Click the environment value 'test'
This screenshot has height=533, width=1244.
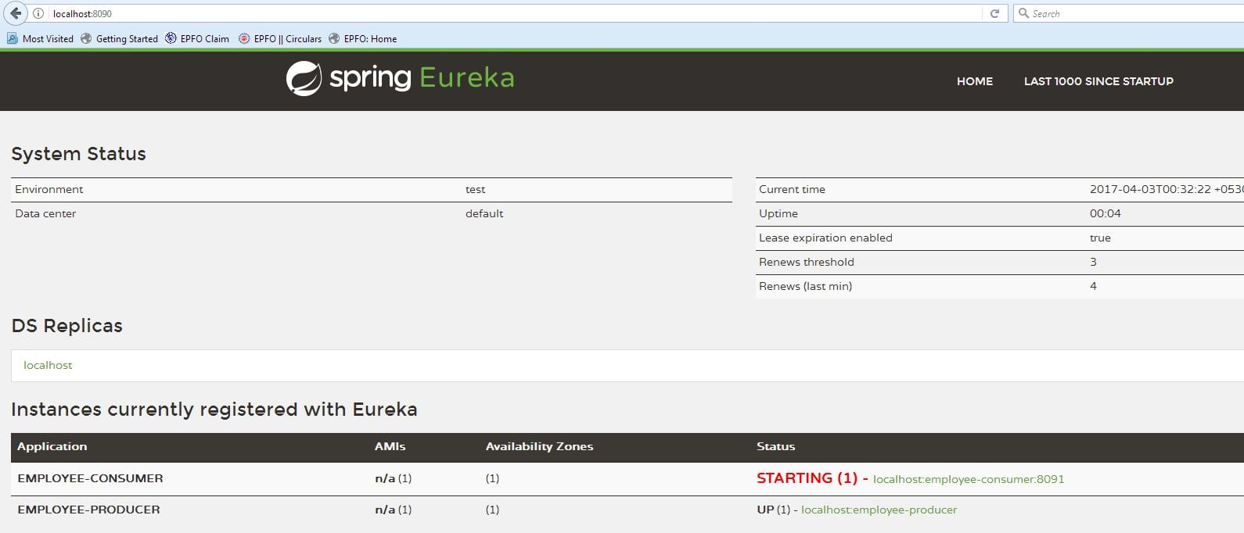coord(475,189)
